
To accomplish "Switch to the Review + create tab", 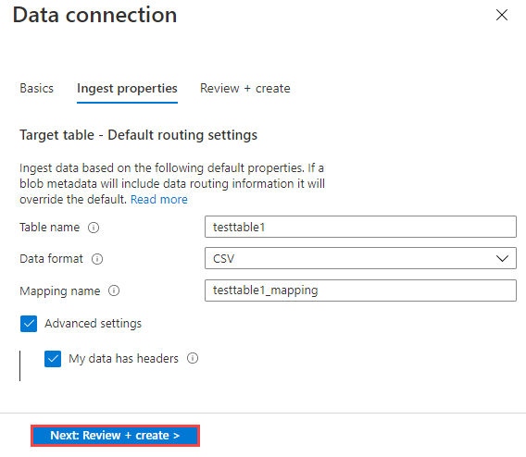I will 245,89.
